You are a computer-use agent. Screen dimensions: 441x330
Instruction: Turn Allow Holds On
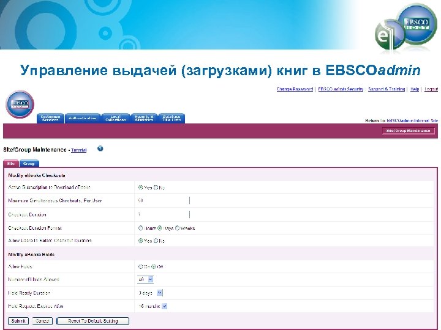coord(141,266)
